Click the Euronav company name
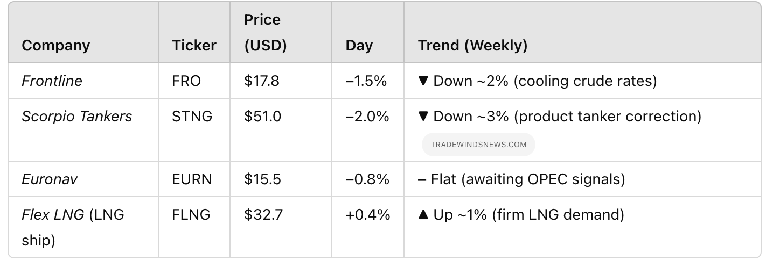 click(49, 179)
